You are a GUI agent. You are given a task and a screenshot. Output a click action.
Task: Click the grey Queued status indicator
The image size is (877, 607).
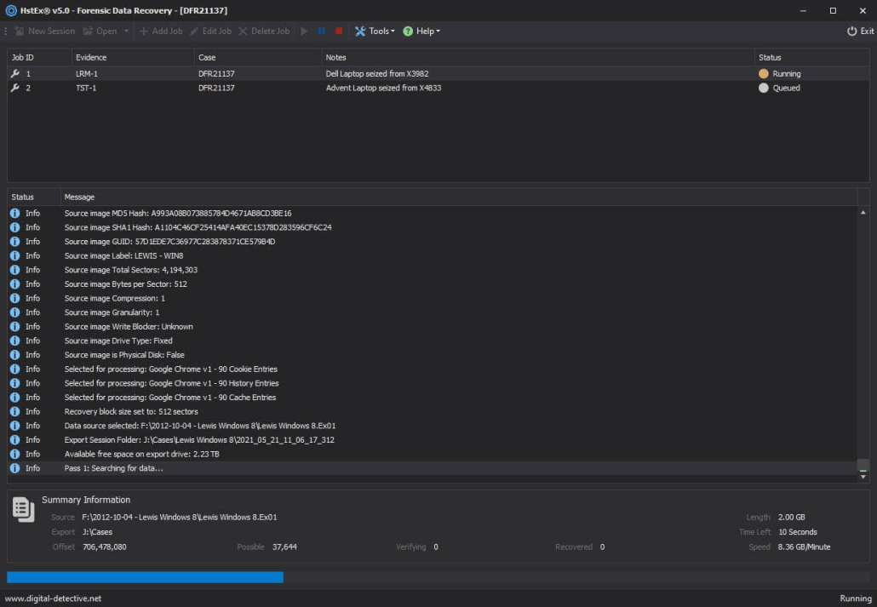(764, 89)
